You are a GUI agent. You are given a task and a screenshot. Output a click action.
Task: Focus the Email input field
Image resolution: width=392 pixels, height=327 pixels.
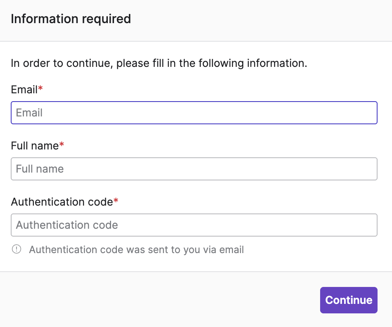194,113
